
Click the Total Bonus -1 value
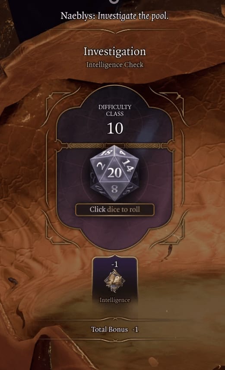135,329
